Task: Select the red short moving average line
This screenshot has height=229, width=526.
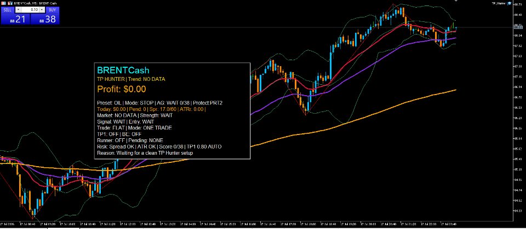Action: 376,42
